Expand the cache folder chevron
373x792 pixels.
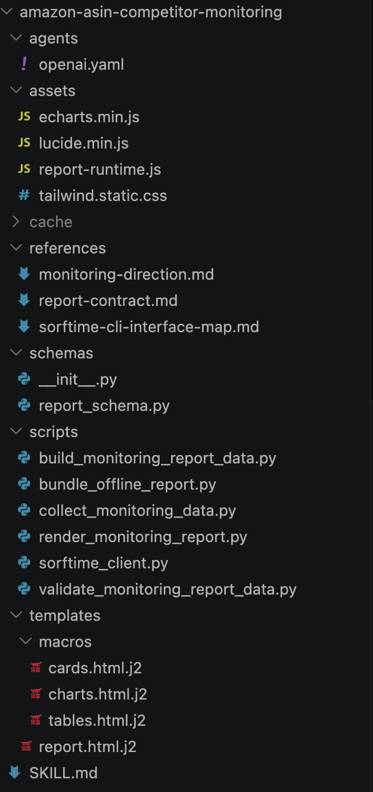click(x=16, y=222)
